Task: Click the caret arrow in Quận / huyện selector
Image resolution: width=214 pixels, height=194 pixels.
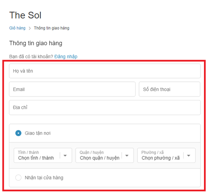Action: (127, 155)
